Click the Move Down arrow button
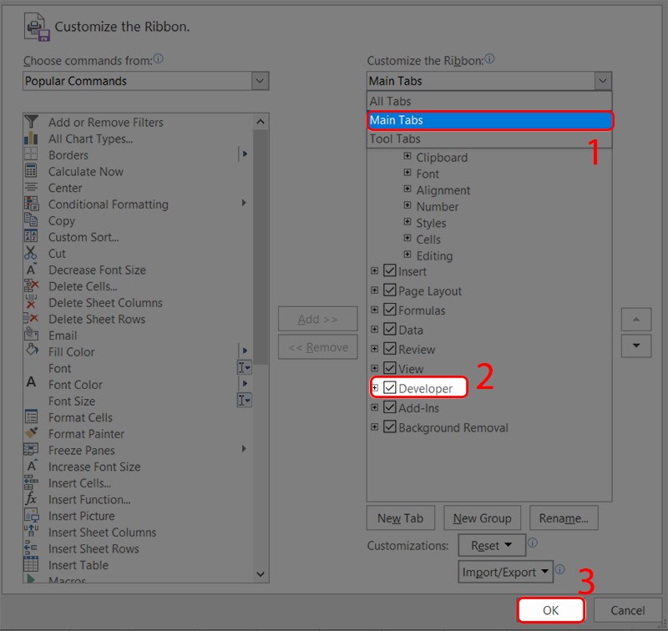668x631 pixels. coord(635,346)
